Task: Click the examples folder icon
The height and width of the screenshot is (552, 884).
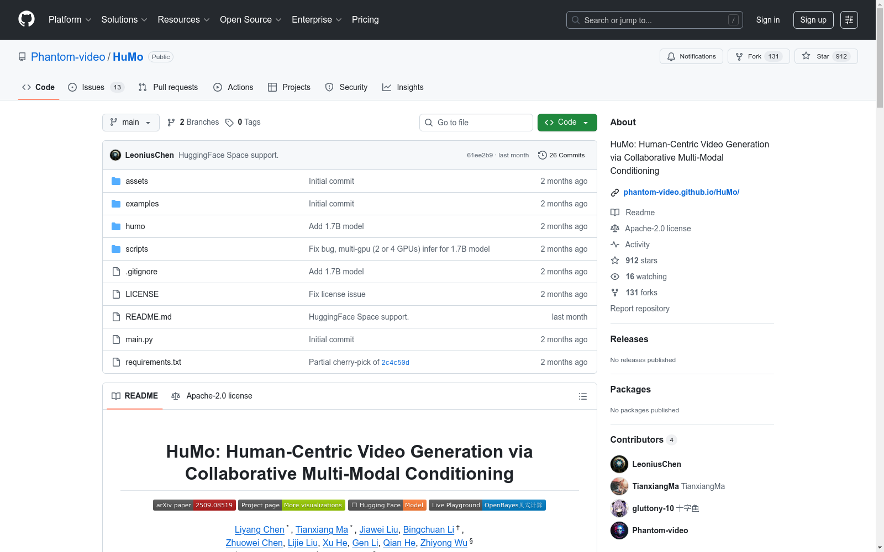Action: pos(116,204)
